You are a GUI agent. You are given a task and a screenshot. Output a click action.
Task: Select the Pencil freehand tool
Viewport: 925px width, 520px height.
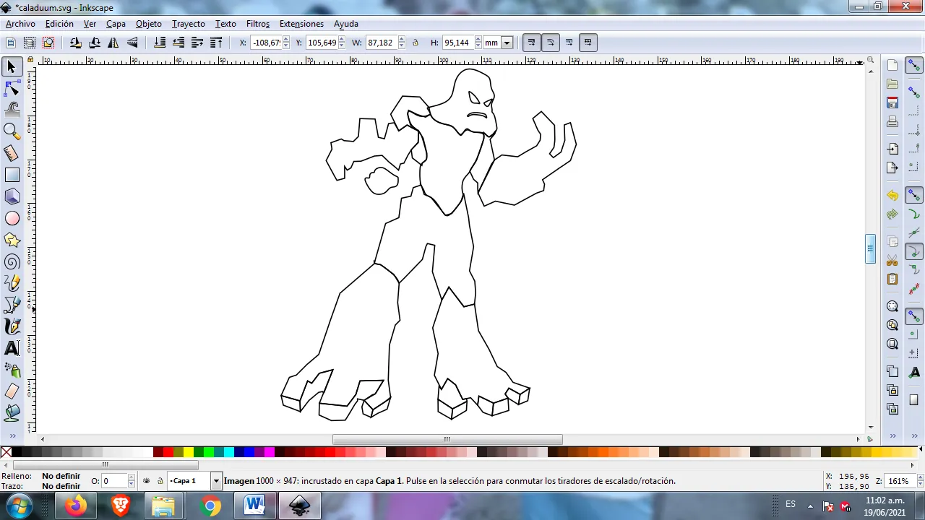point(12,283)
